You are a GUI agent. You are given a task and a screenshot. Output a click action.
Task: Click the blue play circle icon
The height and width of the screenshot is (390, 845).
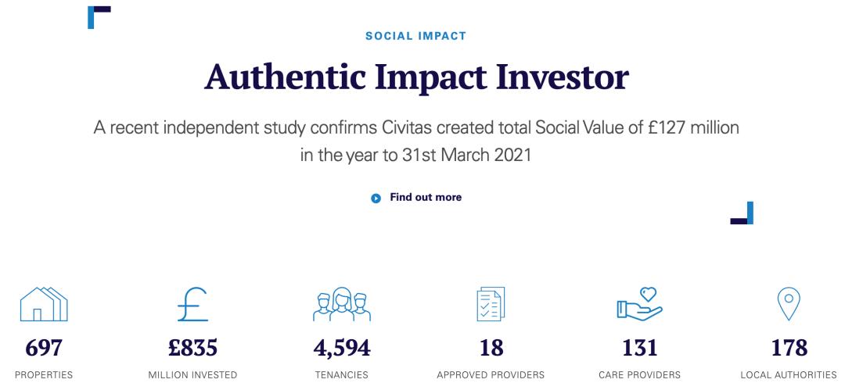tap(376, 199)
